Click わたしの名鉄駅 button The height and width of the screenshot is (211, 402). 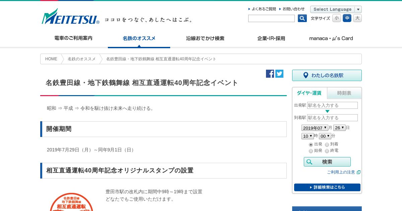(327, 75)
